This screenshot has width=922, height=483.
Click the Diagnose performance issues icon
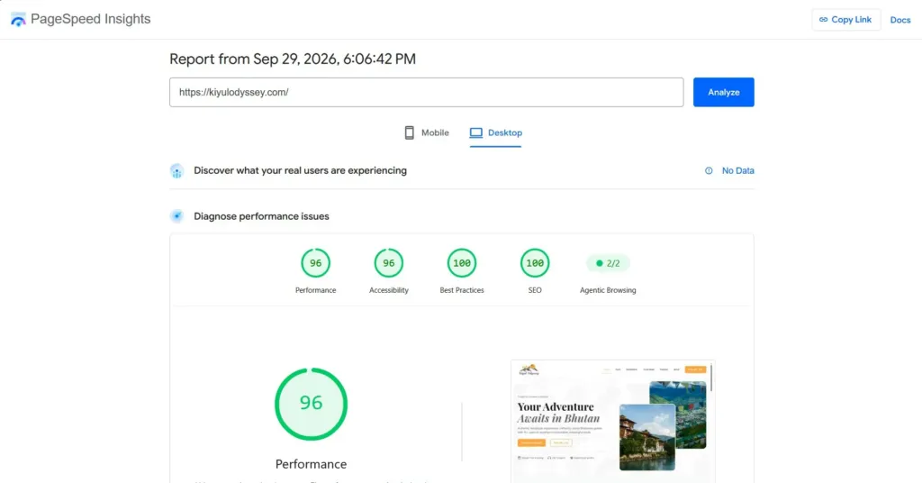177,216
